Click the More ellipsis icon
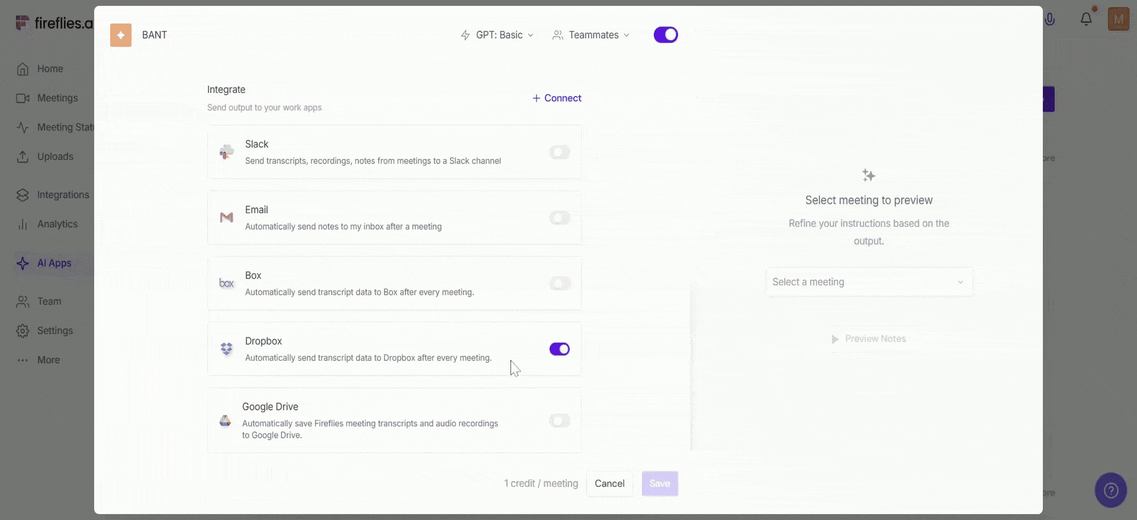Screen dimensions: 1137x520 [23, 360]
